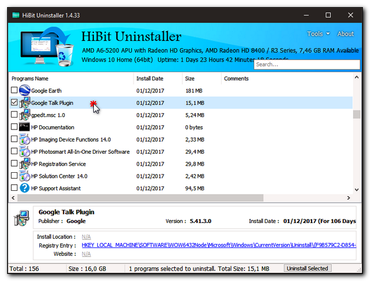Click the Google Talk Plugin row icon
This screenshot has width=370, height=281.
pyautogui.click(x=25, y=103)
